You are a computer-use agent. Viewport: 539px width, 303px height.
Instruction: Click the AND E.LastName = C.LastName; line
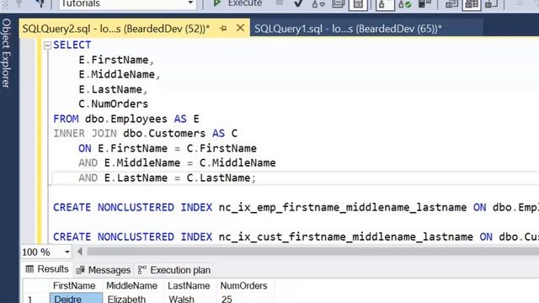click(x=167, y=178)
